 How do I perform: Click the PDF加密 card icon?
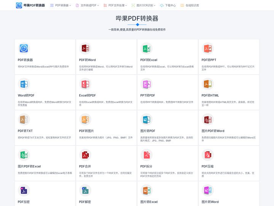point(24,190)
